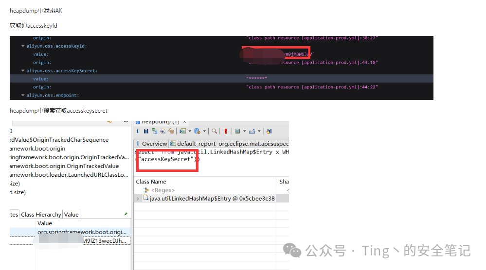Click the calculator retained size icon

[237, 131]
